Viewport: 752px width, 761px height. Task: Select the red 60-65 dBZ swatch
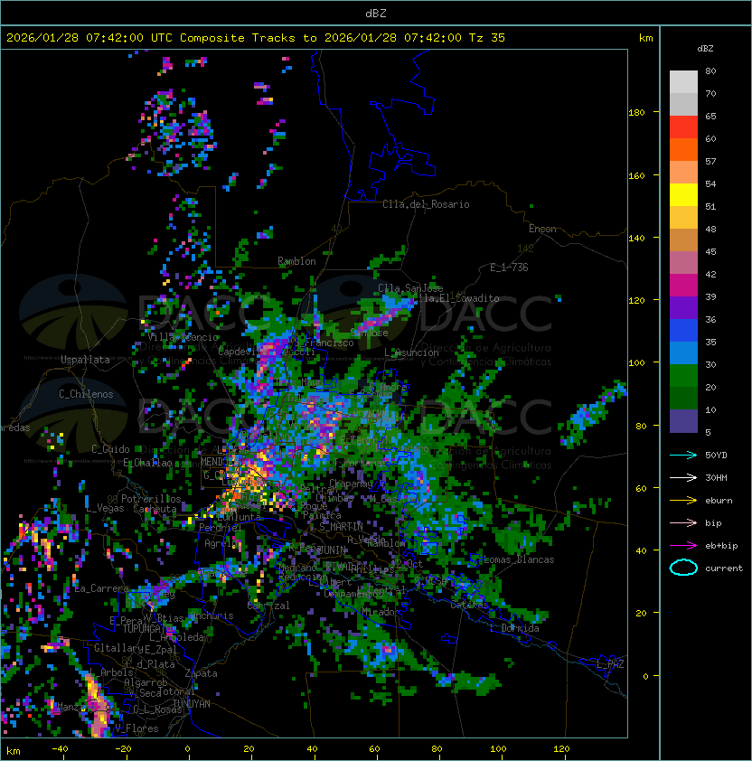point(683,127)
